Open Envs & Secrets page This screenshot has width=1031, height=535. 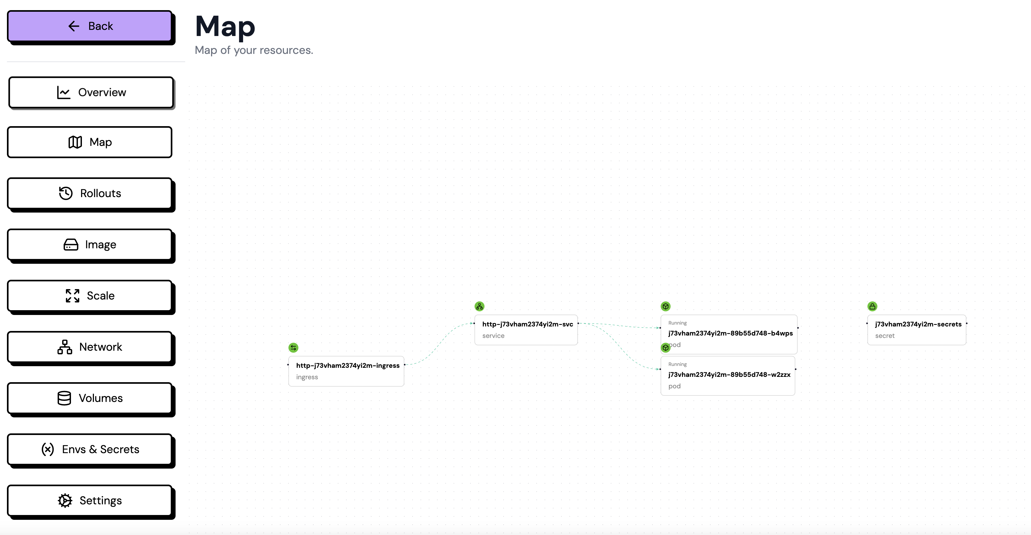tap(90, 449)
